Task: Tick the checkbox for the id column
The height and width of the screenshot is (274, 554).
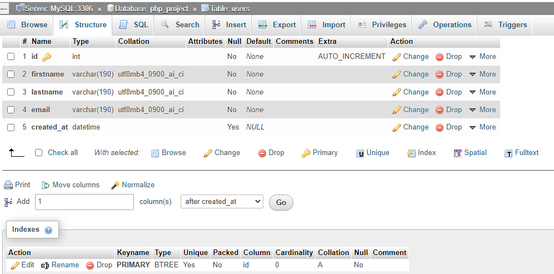Action: pos(11,57)
